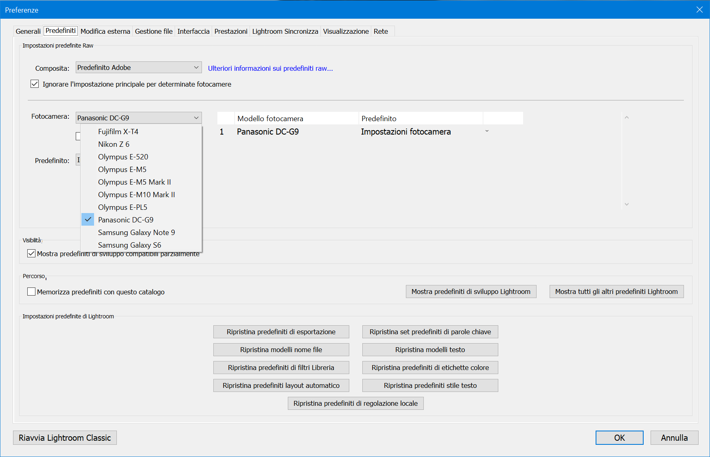Open the Gestione file tab
Image resolution: width=710 pixels, height=457 pixels.
click(x=154, y=31)
